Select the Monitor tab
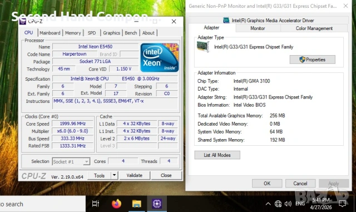Viewport: 356px width, 212px height. point(258,28)
